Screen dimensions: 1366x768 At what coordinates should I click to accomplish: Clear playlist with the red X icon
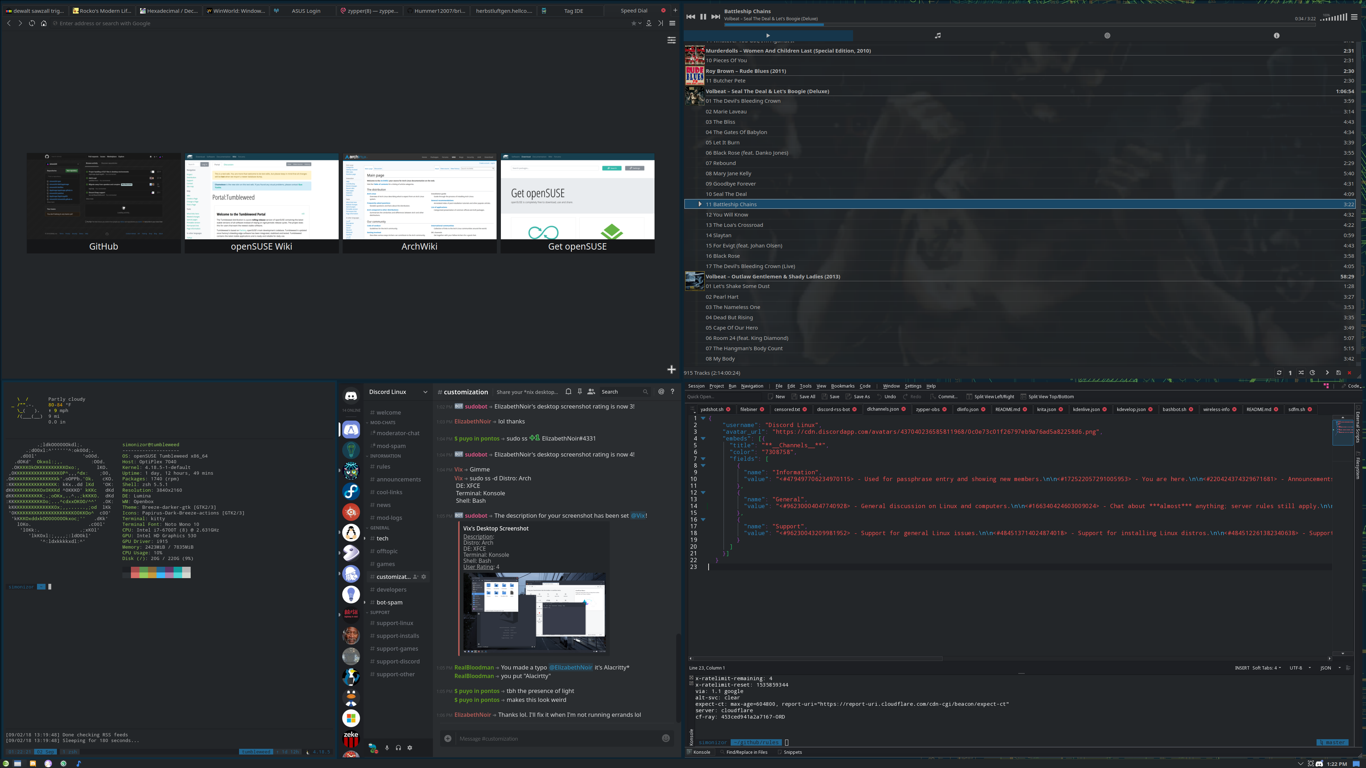tap(1350, 373)
